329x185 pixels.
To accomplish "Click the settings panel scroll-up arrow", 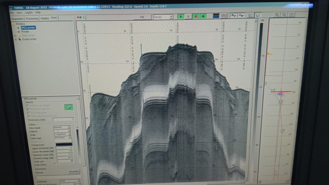I will [x=78, y=98].
